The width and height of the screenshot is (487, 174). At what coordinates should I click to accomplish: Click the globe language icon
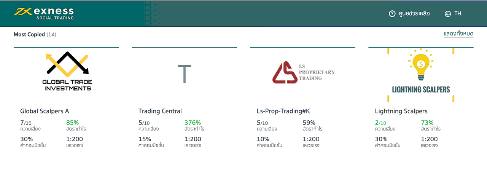(448, 14)
